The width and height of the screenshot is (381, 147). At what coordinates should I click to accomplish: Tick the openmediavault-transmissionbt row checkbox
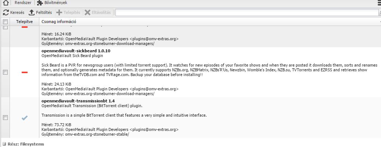[5, 117]
